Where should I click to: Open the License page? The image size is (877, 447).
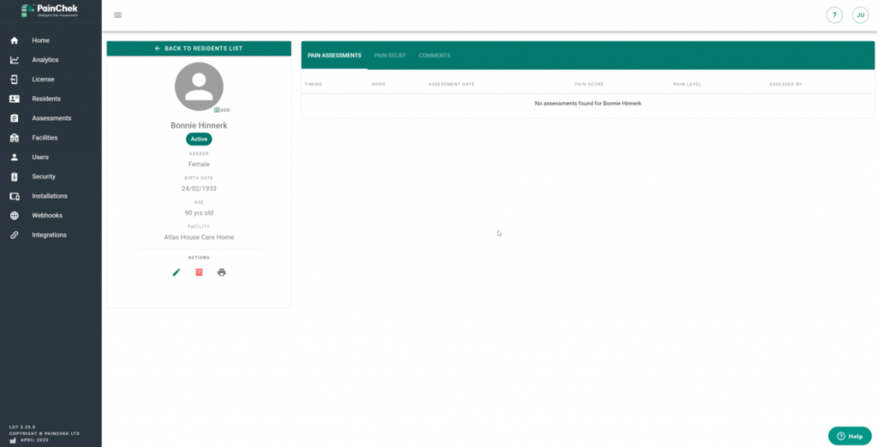[x=43, y=79]
